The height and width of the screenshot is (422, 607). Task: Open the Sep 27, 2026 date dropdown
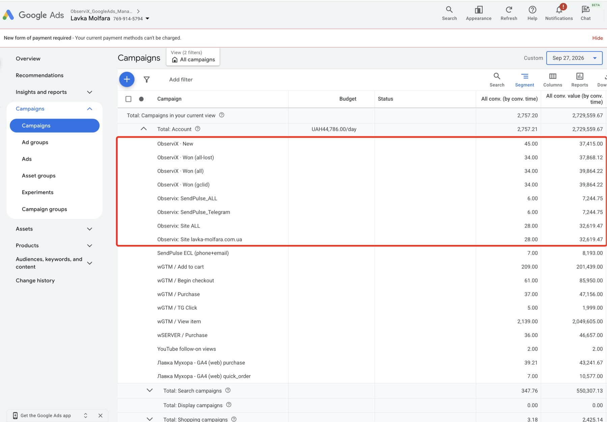pos(574,58)
